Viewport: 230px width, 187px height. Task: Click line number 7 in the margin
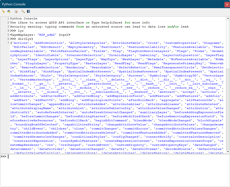[x=8, y=43]
